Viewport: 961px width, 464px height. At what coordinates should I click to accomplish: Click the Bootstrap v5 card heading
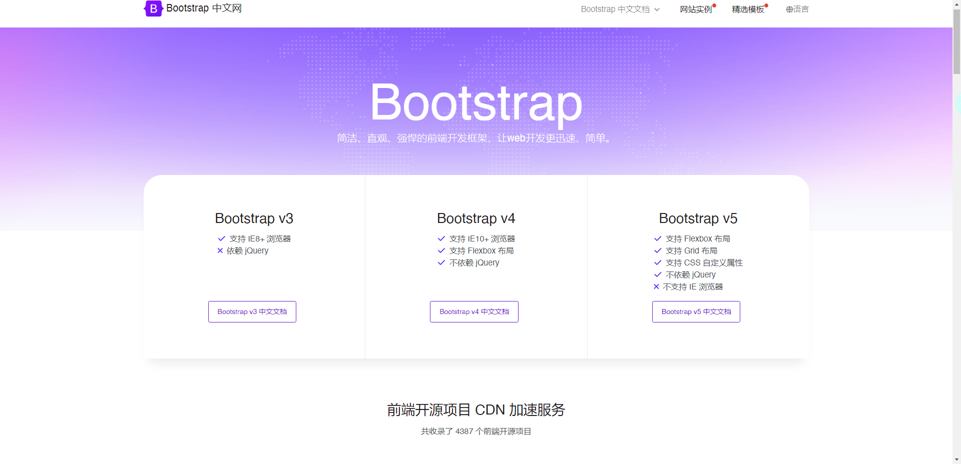[x=698, y=218]
